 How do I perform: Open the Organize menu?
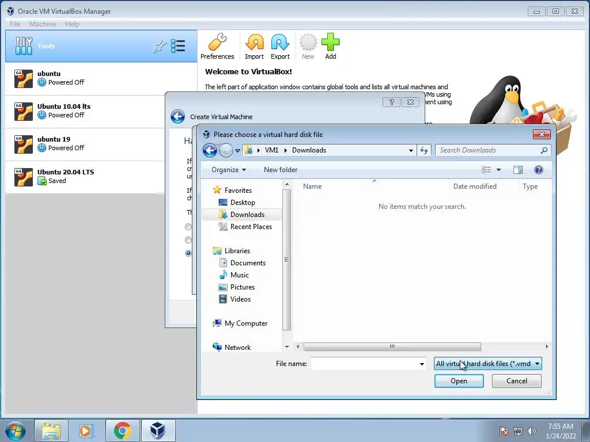[x=228, y=170]
